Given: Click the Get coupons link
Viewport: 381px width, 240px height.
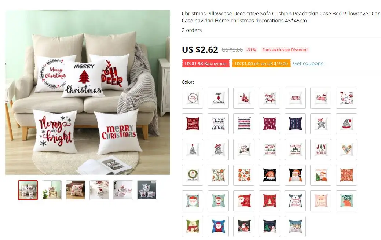Looking at the screenshot, I should click(308, 63).
